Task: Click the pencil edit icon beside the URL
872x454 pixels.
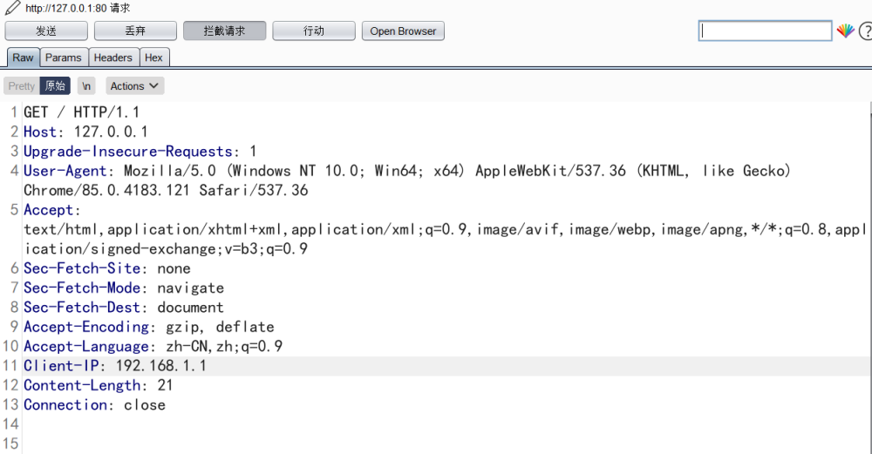Action: [12, 8]
